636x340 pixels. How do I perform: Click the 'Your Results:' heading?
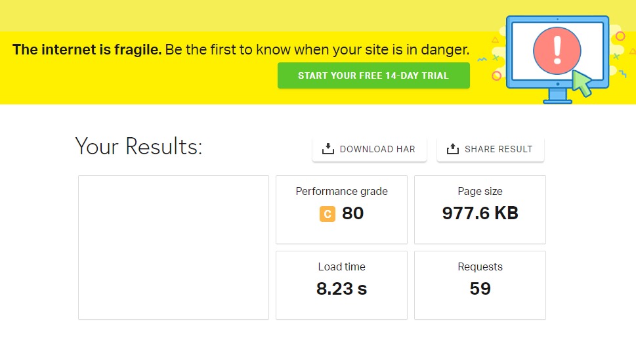138,146
